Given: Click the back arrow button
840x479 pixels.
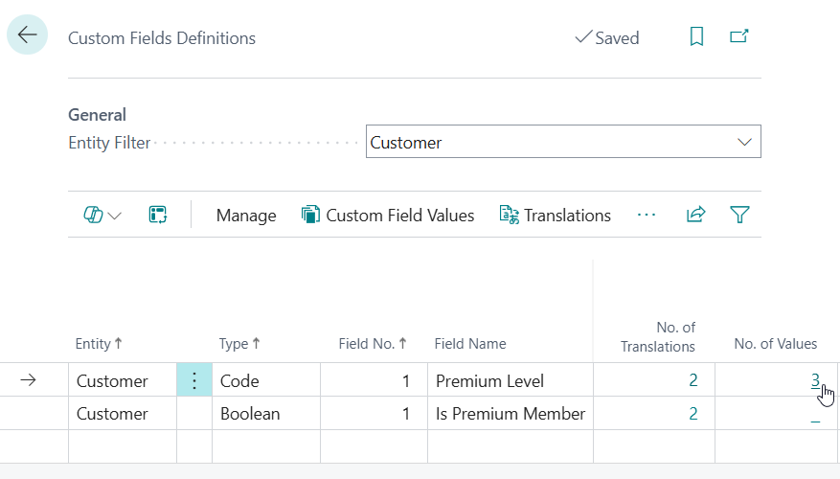Looking at the screenshot, I should [27, 35].
